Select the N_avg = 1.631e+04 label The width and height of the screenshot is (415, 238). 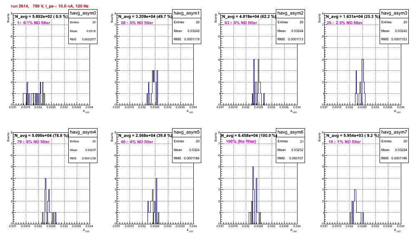click(x=352, y=17)
